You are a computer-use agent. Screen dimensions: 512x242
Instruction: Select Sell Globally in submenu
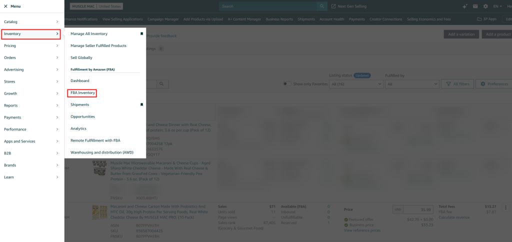click(81, 58)
